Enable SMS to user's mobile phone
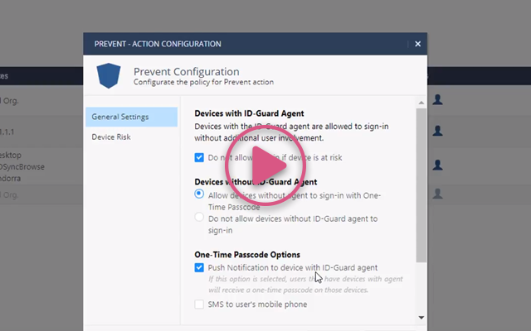This screenshot has width=531, height=331. tap(199, 305)
